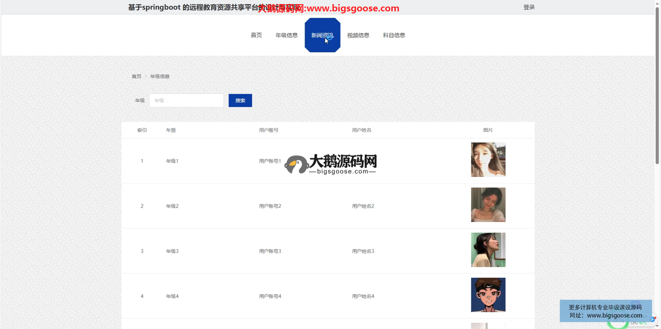Select the 用户姓名2 table cell
This screenshot has width=661, height=329.
tap(363, 206)
